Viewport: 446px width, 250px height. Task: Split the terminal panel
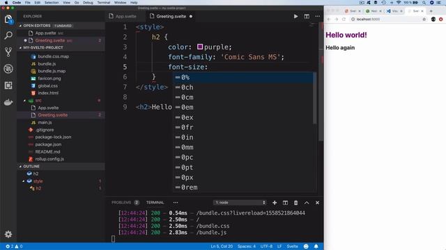point(285,203)
